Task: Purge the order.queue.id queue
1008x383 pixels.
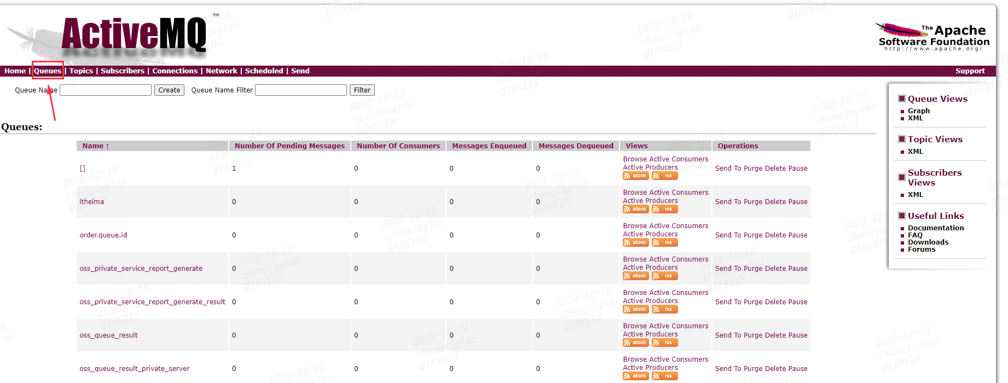Action: tap(753, 235)
